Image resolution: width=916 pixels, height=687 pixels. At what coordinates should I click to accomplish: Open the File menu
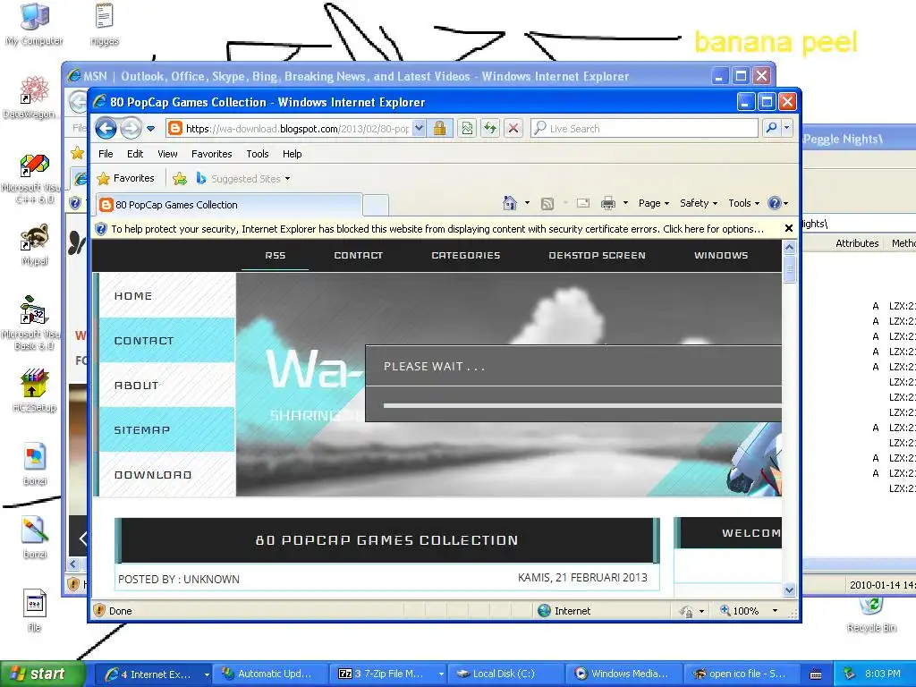(x=106, y=154)
